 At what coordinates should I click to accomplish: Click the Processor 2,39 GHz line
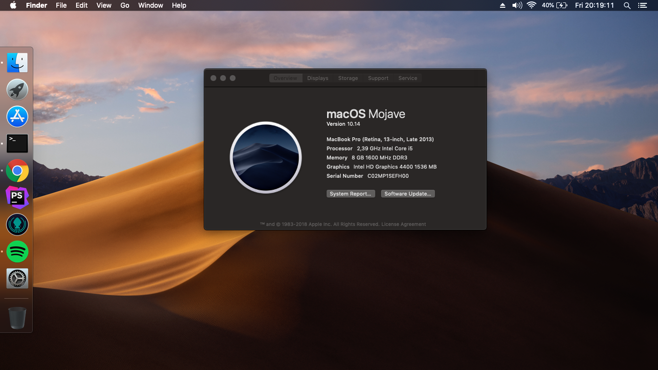(x=369, y=148)
